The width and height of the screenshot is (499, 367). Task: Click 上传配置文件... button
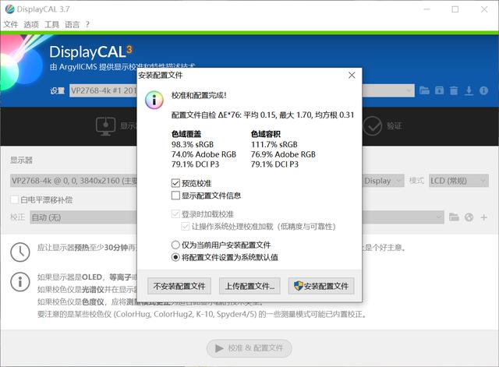point(249,286)
